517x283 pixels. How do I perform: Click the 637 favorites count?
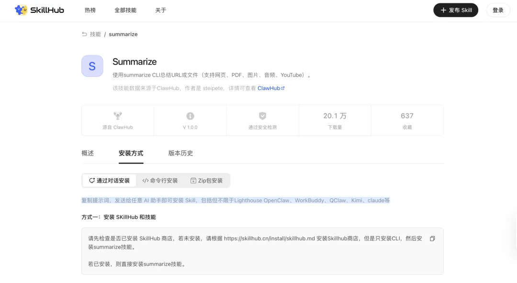coord(407,116)
